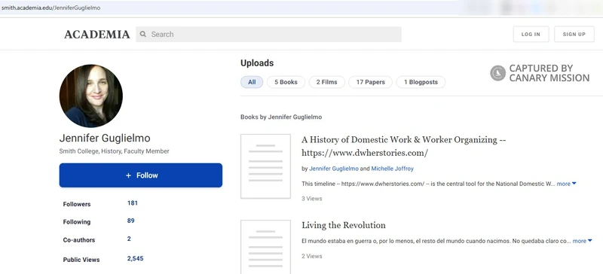
Task: Open the Living the Revolution title
Action: click(x=344, y=225)
